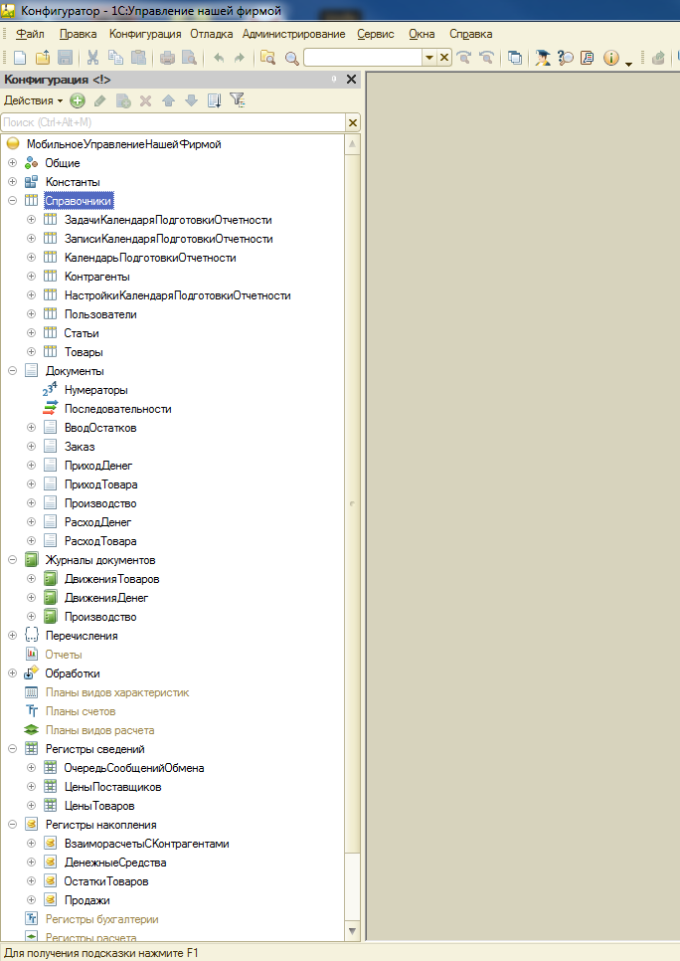Click the Print icon
Viewport: 680px width, 961px height.
[x=167, y=58]
